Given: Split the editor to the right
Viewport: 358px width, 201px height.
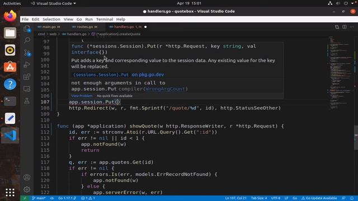Looking at the screenshot, I should tap(345, 27).
